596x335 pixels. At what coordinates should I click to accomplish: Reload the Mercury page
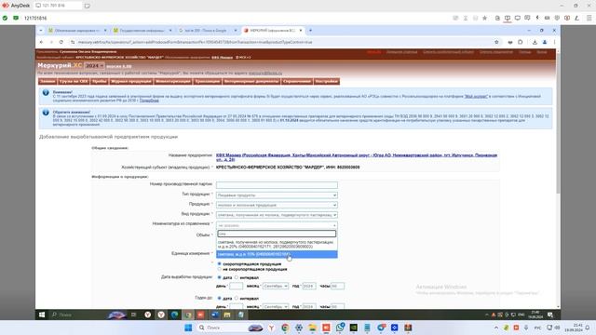(61, 42)
